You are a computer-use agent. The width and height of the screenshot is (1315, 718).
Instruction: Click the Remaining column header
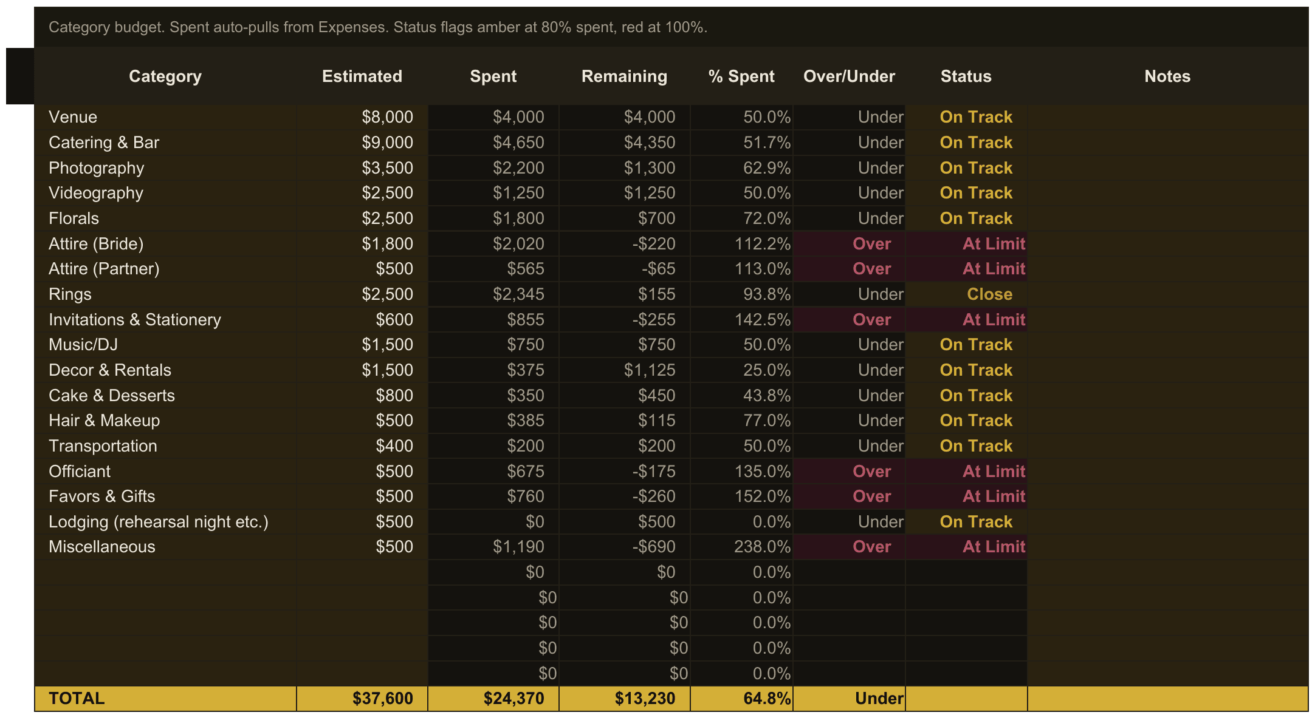(625, 76)
